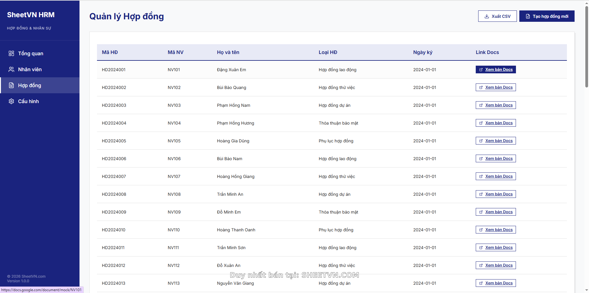Click the document icon on Tạo hợp đồng mới
Viewport: 589px width, 293px height.
tap(528, 16)
